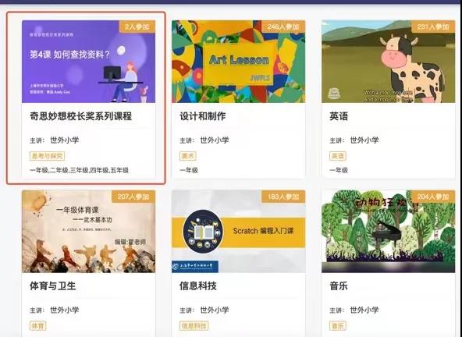Open the 奇思妙想校长奖系列课程 course title
This screenshot has width=462, height=337.
[80, 116]
